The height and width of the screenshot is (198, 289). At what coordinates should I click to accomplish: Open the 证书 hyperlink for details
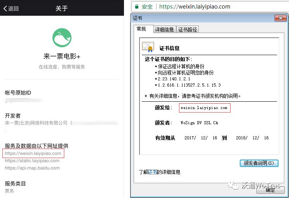(152, 172)
